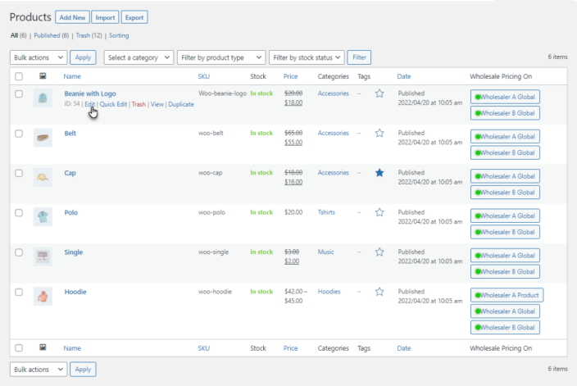
Task: Expand the Select a category dropdown
Action: pos(139,57)
